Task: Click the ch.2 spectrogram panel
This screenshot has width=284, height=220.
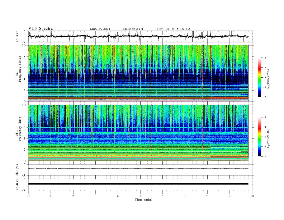Action: [138, 133]
